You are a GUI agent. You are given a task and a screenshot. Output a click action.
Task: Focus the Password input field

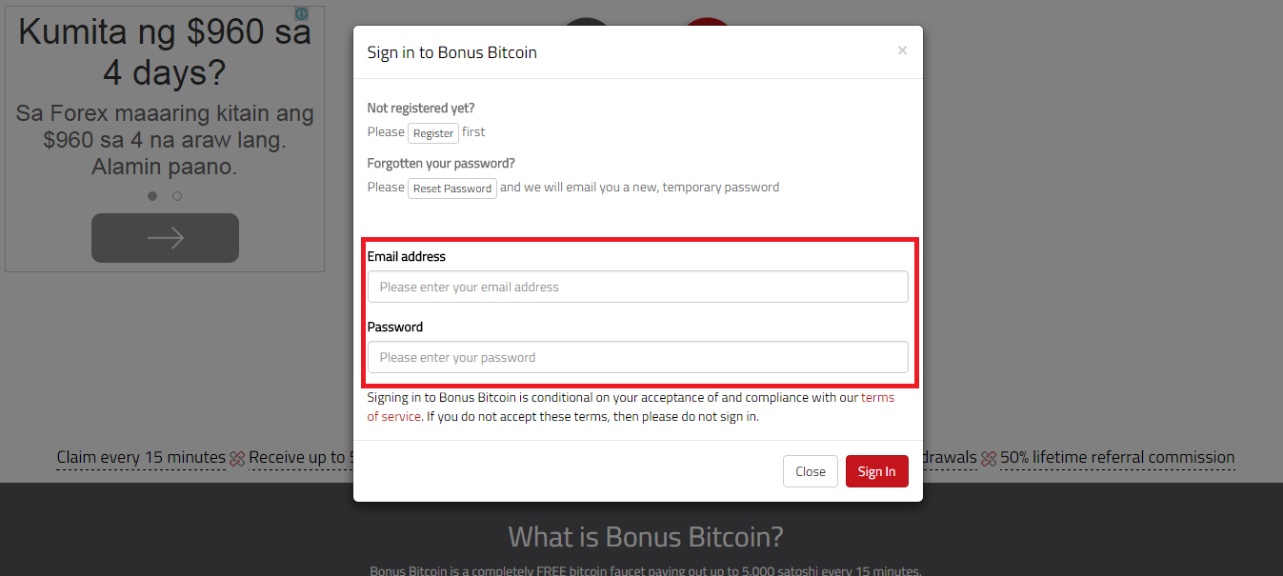tap(638, 357)
